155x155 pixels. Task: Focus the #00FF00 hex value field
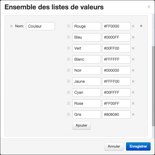click(116, 48)
